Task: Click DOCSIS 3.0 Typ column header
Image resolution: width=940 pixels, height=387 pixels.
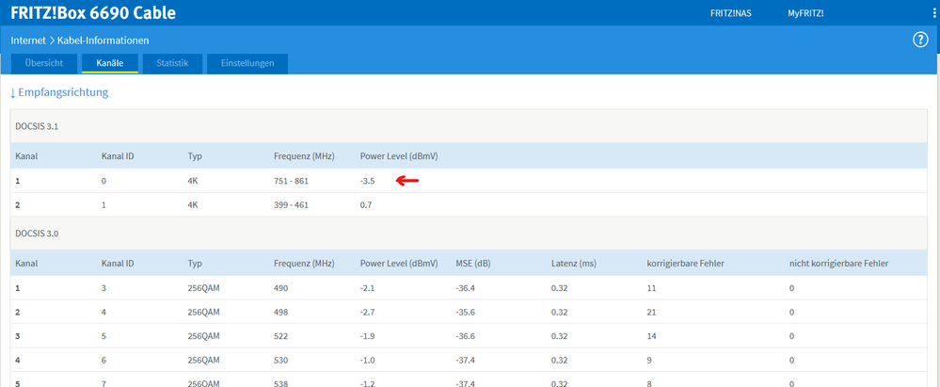Action: tap(195, 264)
